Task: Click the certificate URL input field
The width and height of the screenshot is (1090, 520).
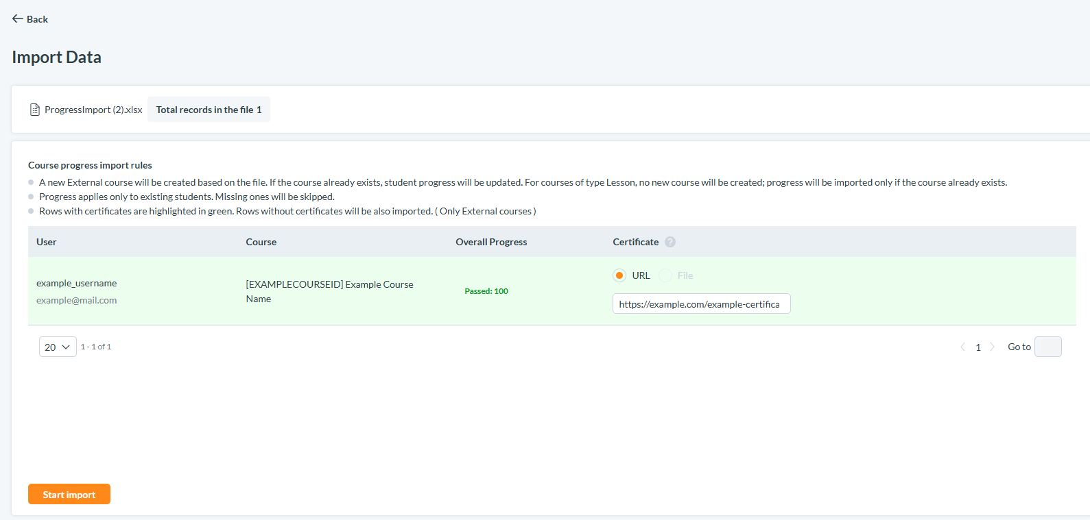Action: tap(702, 304)
